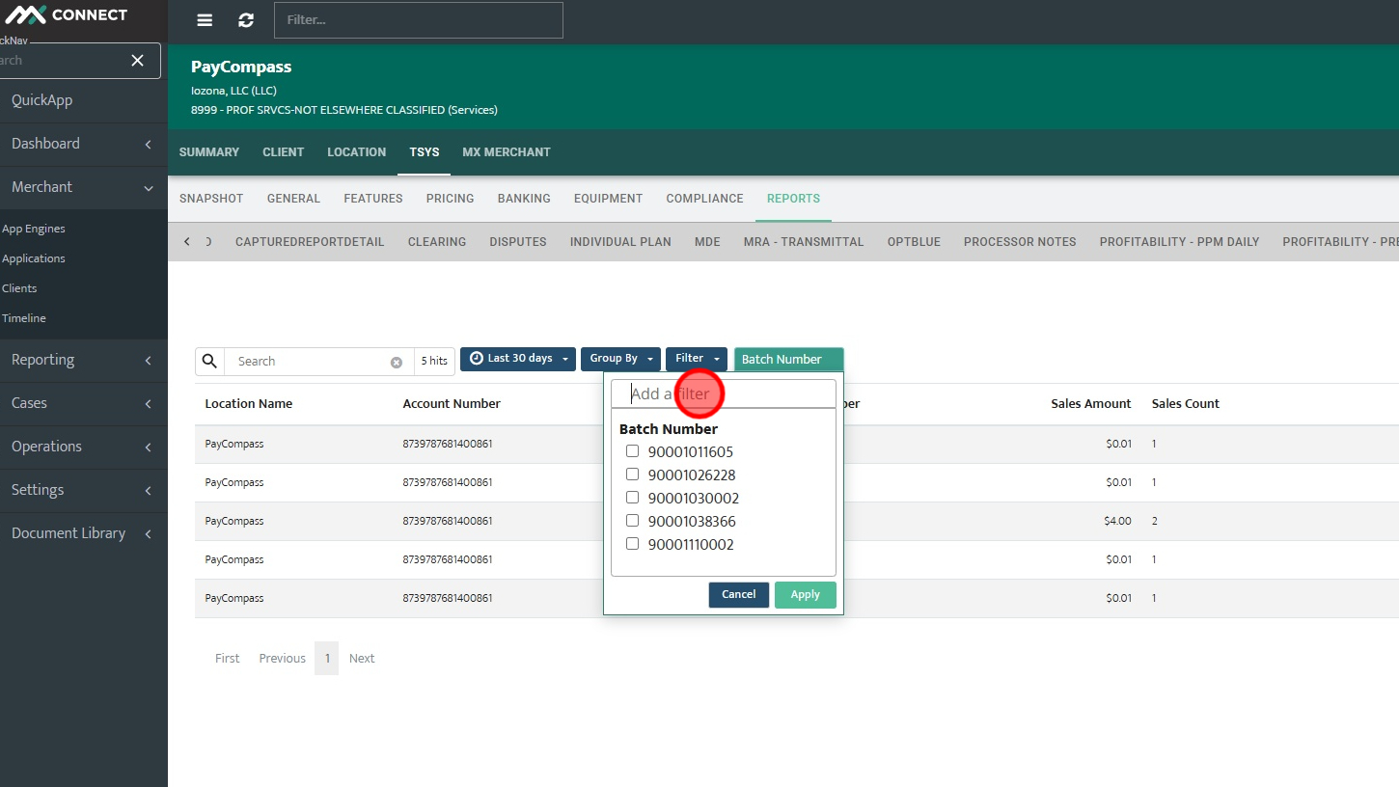The height and width of the screenshot is (787, 1399).
Task: Clear the QuickNav search with X icon
Action: pos(138,61)
